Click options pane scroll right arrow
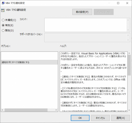Image resolution: width=132 pixels, height=123 pixels. [x=56, y=110]
